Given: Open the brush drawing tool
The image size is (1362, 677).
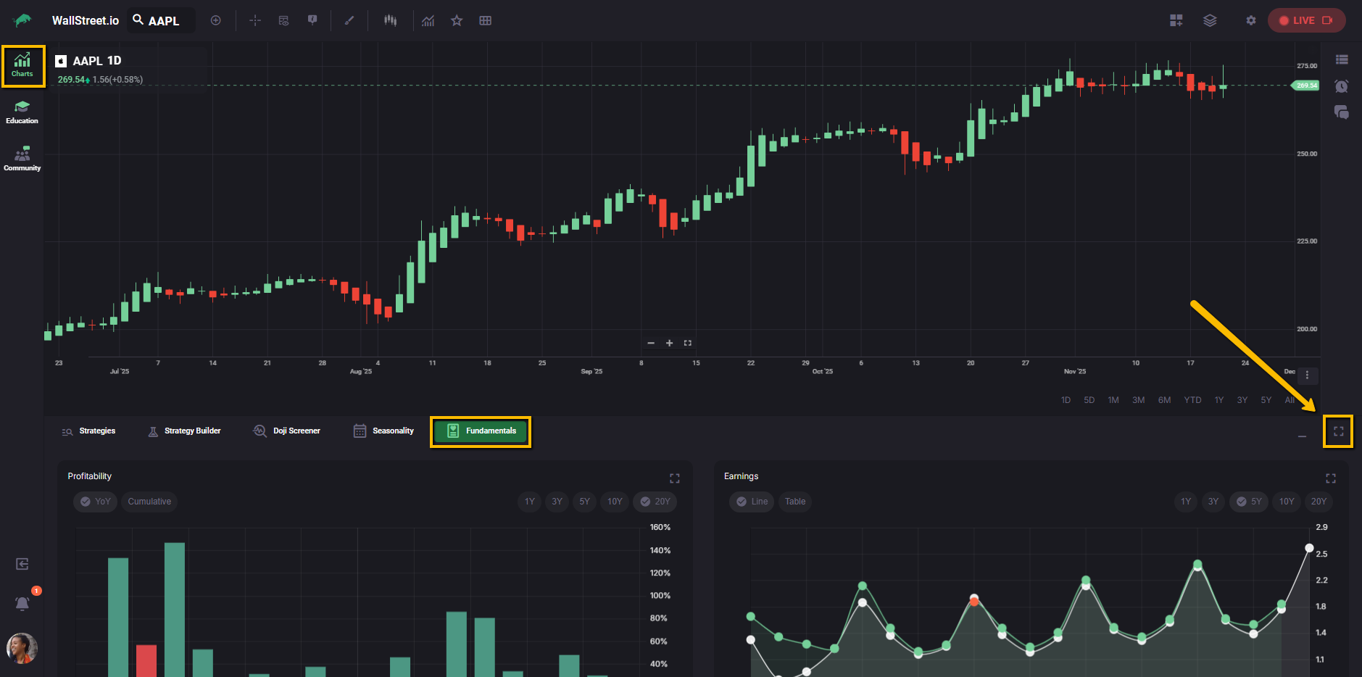Looking at the screenshot, I should [349, 20].
